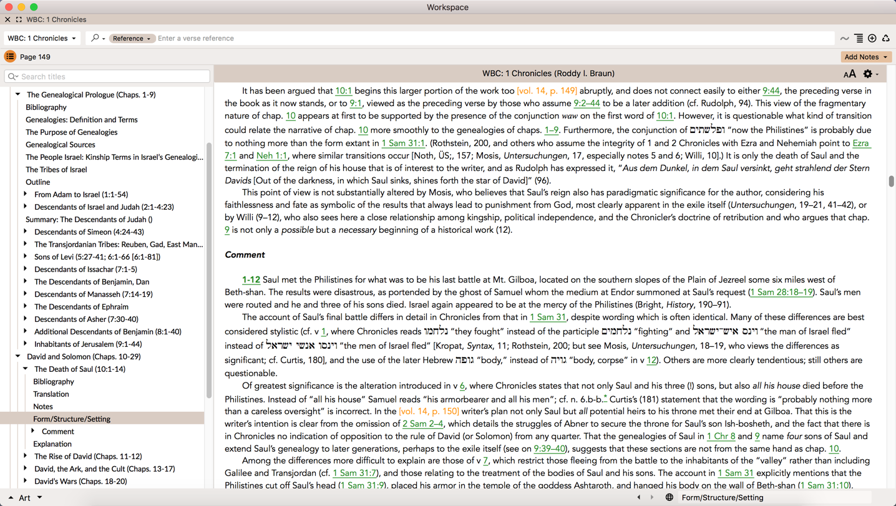Toggle the table of contents sidebar icon
The image size is (896, 506).
click(10, 57)
